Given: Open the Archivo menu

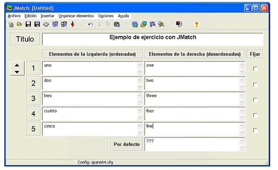Looking at the screenshot, I should click(14, 16).
